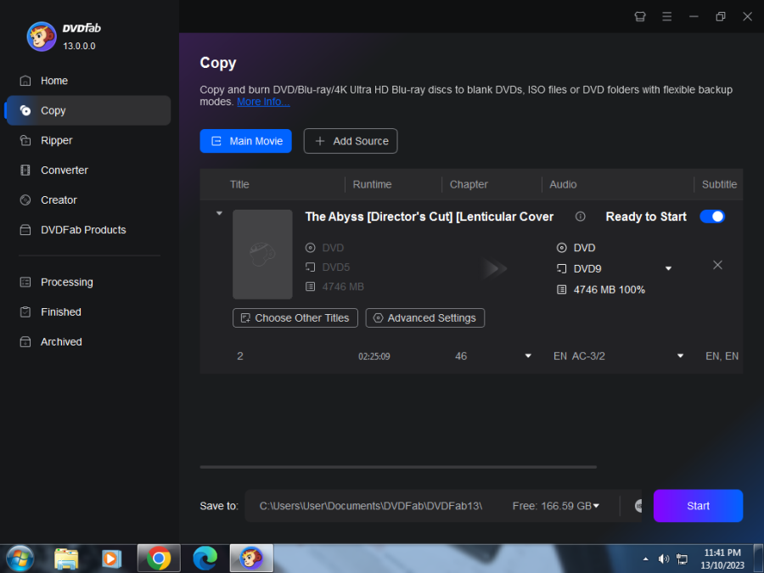Click the Runtime column header
The image size is (764, 573).
(x=372, y=184)
